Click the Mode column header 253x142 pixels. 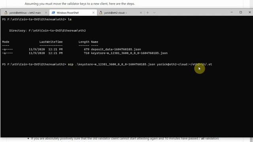click(6, 42)
